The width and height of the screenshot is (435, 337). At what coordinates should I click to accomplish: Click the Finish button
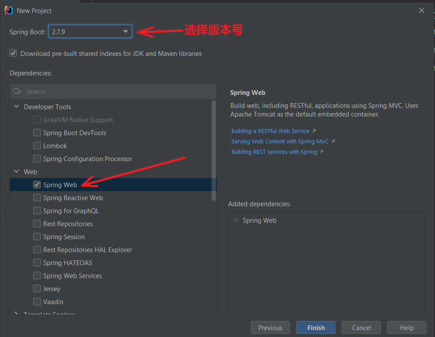(316, 327)
